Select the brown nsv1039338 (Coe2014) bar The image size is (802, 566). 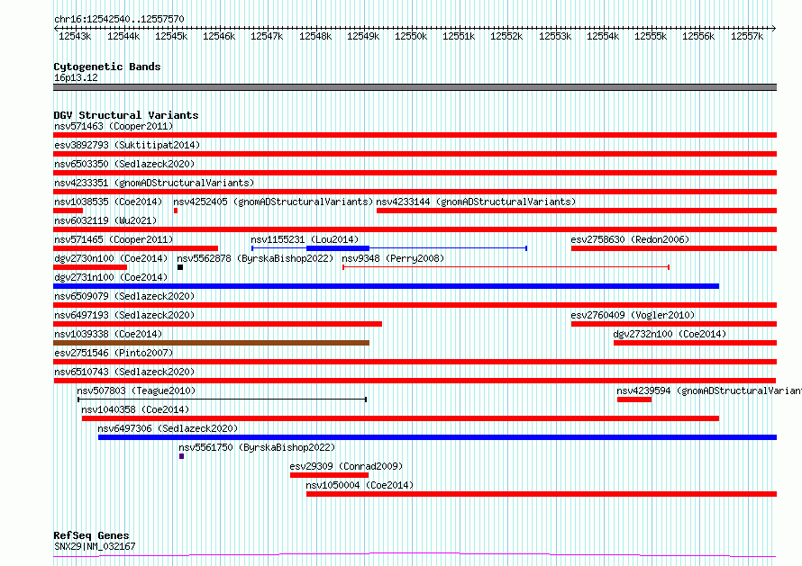(211, 343)
